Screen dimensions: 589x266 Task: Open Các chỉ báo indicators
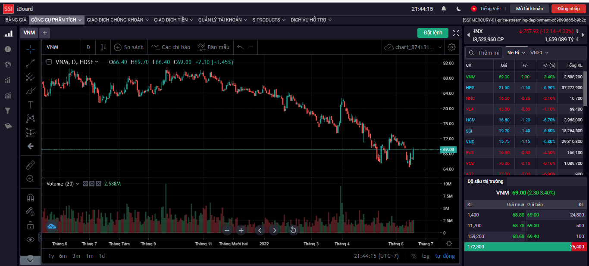click(170, 47)
